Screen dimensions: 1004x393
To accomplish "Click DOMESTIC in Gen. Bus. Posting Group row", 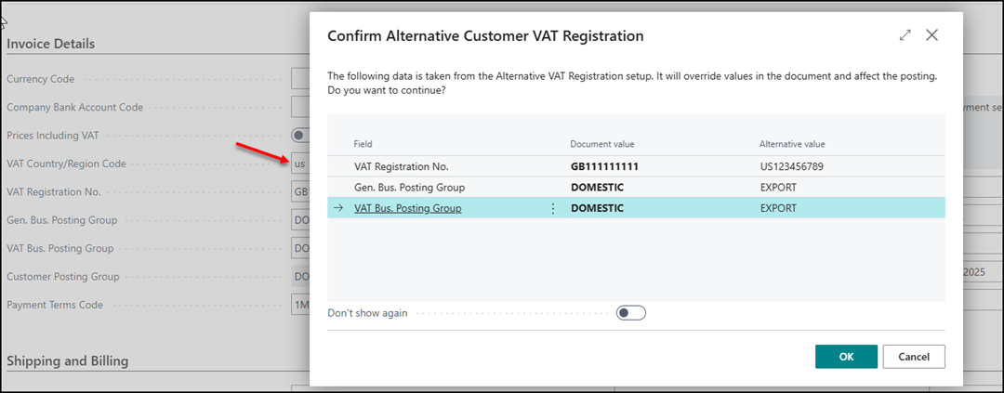I will [597, 188].
